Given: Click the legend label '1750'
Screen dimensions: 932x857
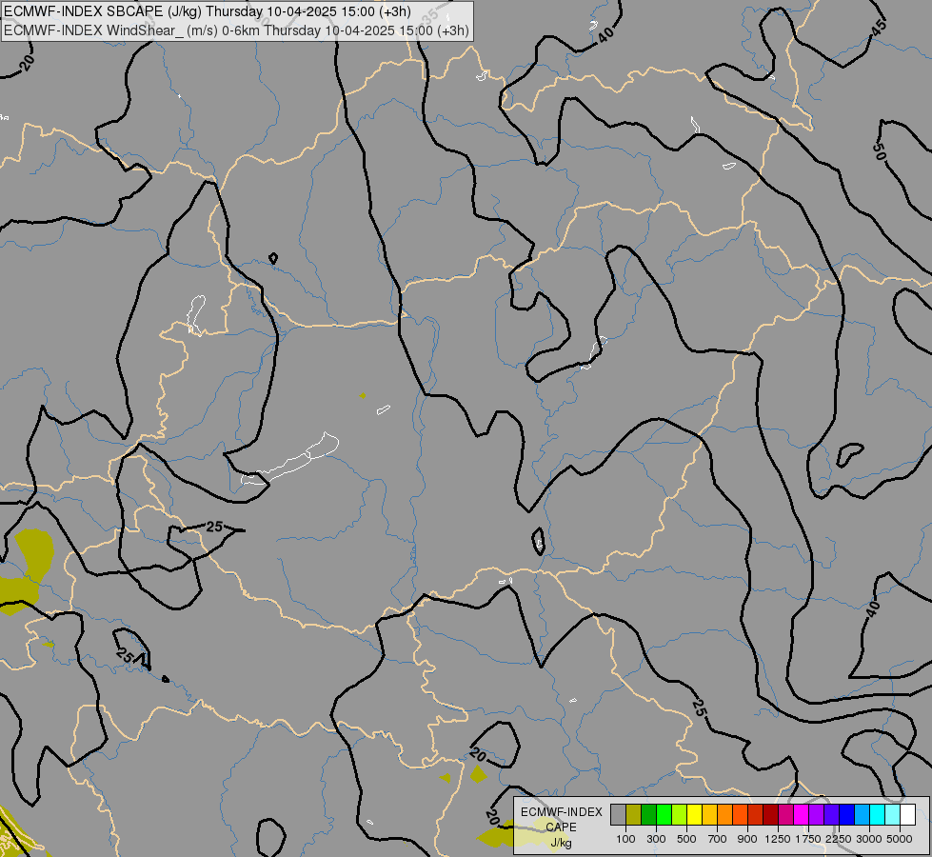Looking at the screenshot, I should point(808,839).
